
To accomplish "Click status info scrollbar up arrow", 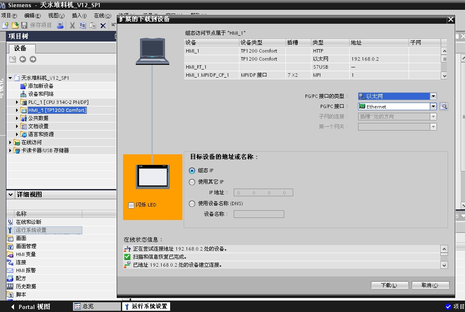I will [444, 249].
